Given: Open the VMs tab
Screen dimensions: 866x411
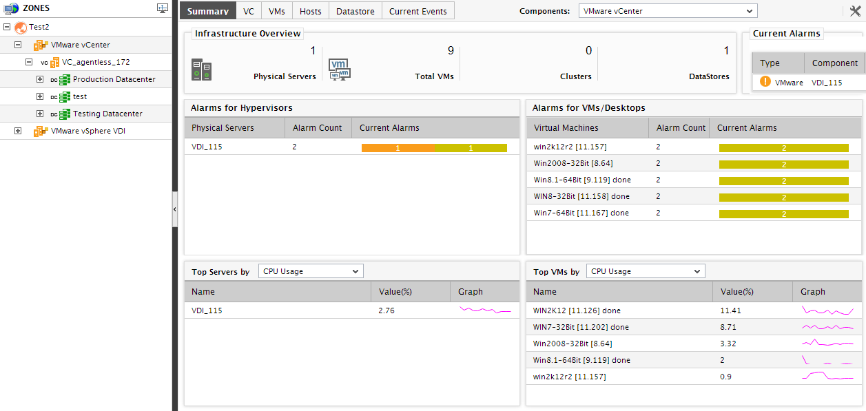Looking at the screenshot, I should tap(277, 11).
